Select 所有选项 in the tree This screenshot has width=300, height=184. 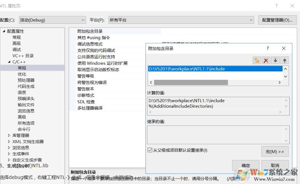26,123
